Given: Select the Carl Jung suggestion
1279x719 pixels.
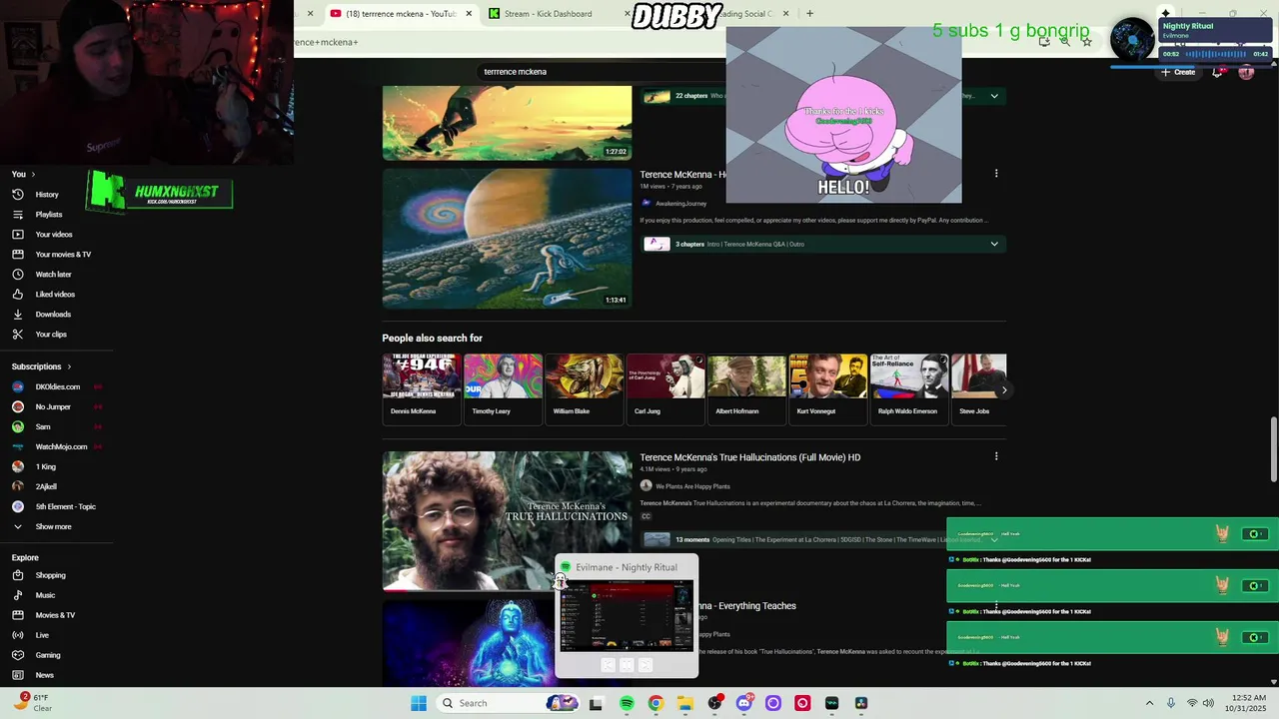Looking at the screenshot, I should [665, 389].
